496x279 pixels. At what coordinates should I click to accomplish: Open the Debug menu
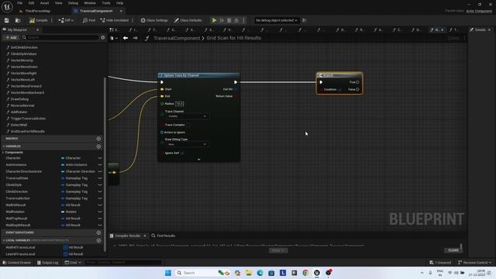73,3
